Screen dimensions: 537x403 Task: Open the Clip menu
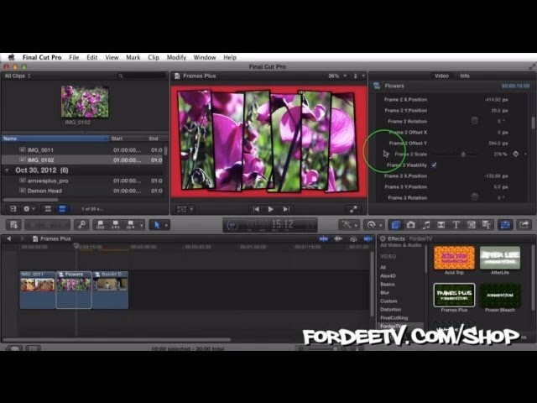[x=154, y=57]
